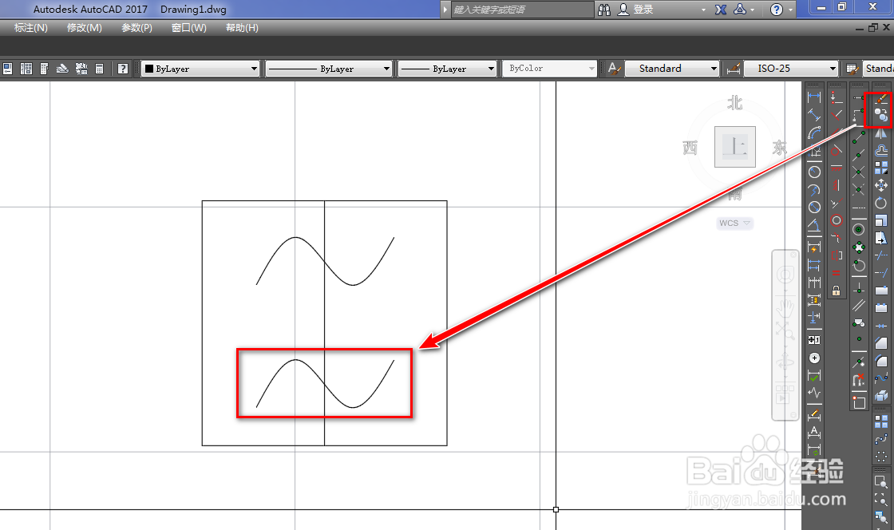
Task: Select the Quick Dimension tool
Action: [x=814, y=247]
